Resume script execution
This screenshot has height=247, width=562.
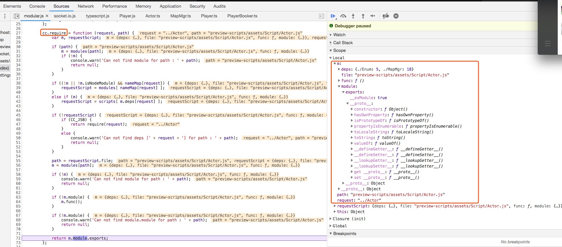pos(333,16)
